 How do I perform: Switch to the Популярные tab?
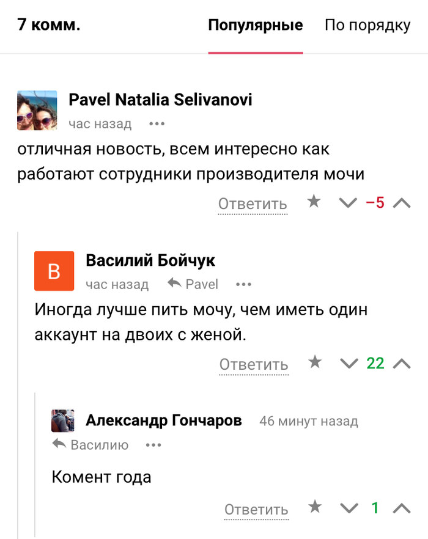click(x=255, y=26)
